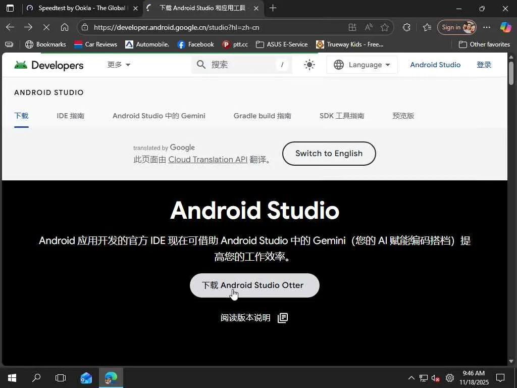This screenshot has width=517, height=388.
Task: Go forward in browser history
Action: click(x=28, y=27)
